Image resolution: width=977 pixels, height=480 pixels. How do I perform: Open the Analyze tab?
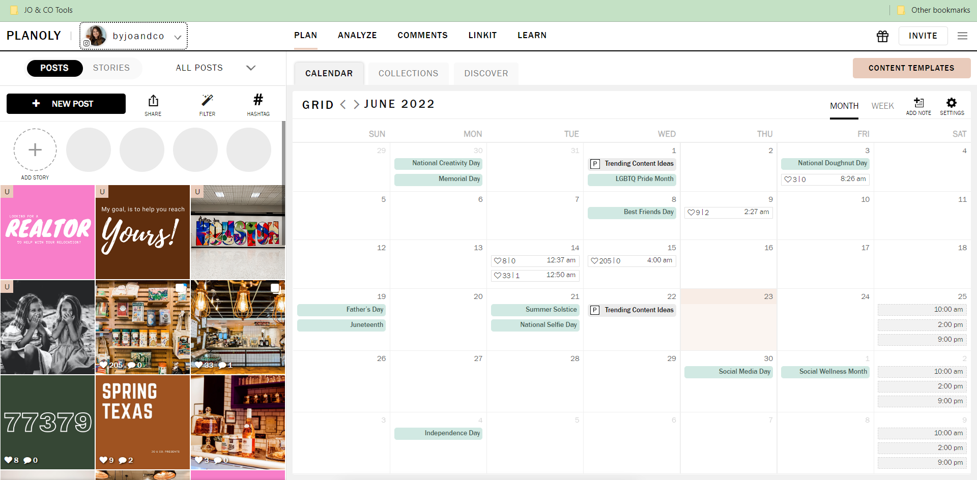(x=357, y=36)
